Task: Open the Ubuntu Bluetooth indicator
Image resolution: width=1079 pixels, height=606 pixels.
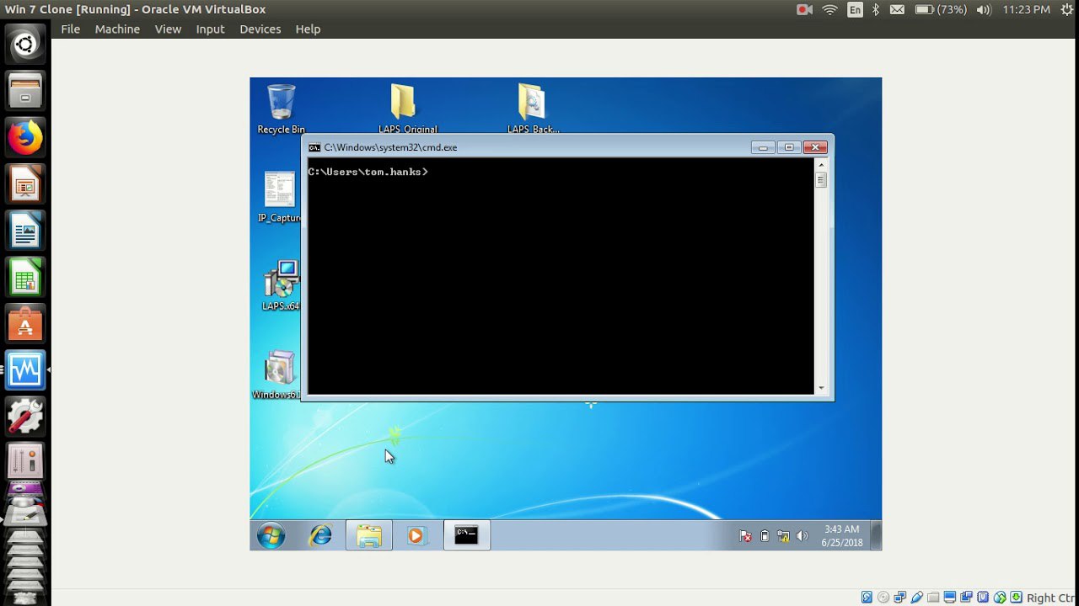Action: pos(875,9)
